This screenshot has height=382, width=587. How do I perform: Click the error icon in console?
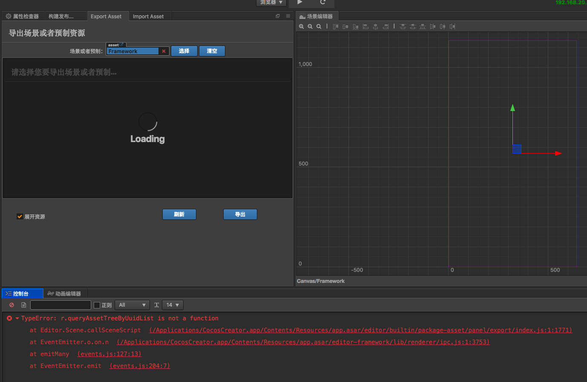[9, 318]
